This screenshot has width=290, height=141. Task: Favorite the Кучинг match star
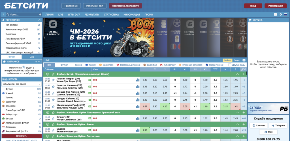pyautogui.click(x=53, y=118)
